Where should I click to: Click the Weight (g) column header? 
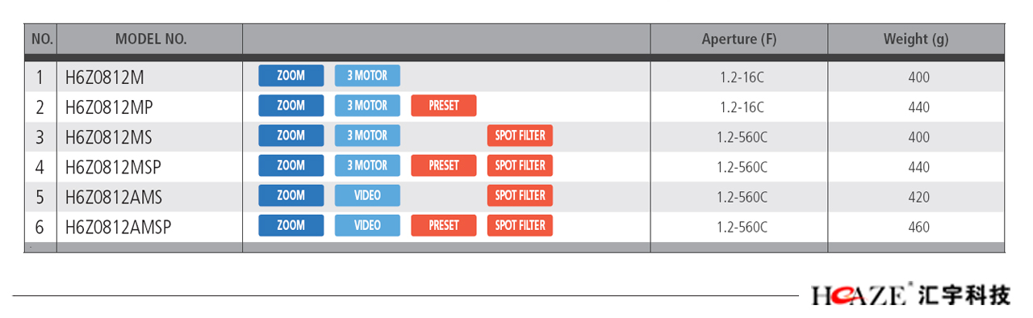916,39
